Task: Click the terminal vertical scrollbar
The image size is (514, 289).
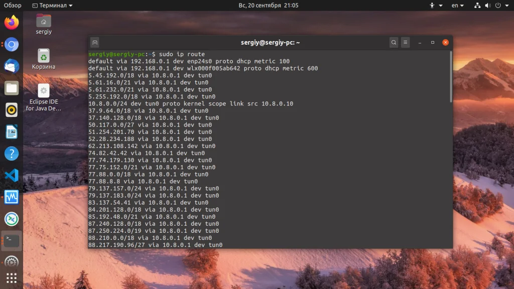Action: pos(451,77)
